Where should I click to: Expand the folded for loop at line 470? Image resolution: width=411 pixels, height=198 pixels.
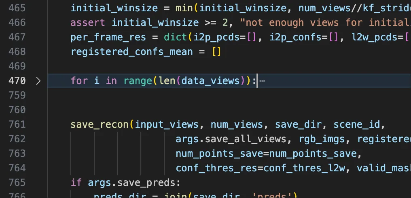(38, 81)
